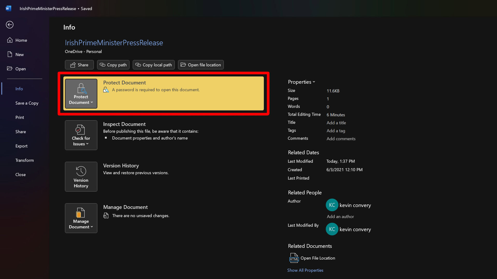The height and width of the screenshot is (279, 497).
Task: Select the Info menu item
Action: [19, 89]
